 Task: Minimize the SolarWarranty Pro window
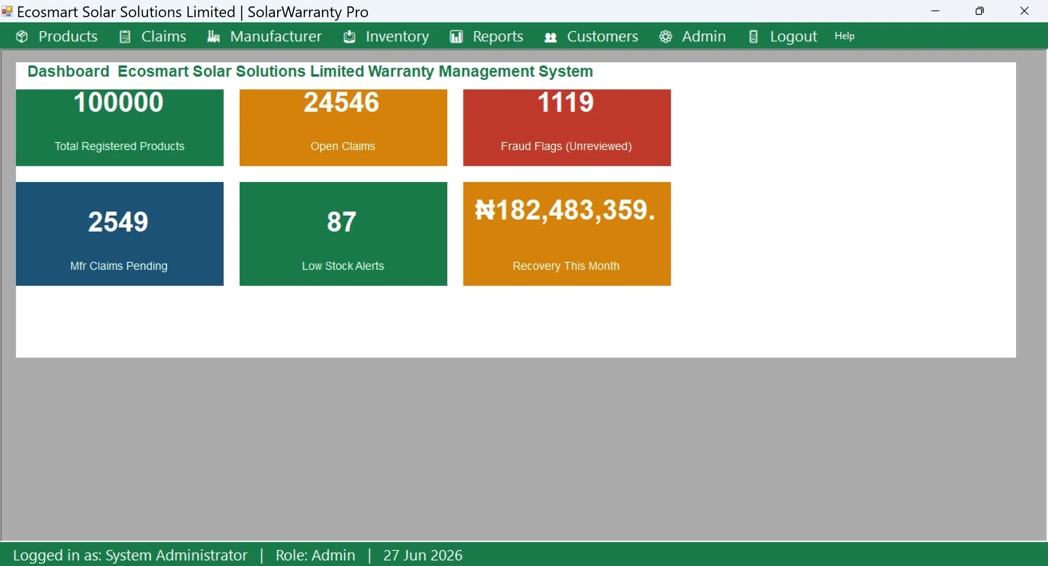coord(936,11)
